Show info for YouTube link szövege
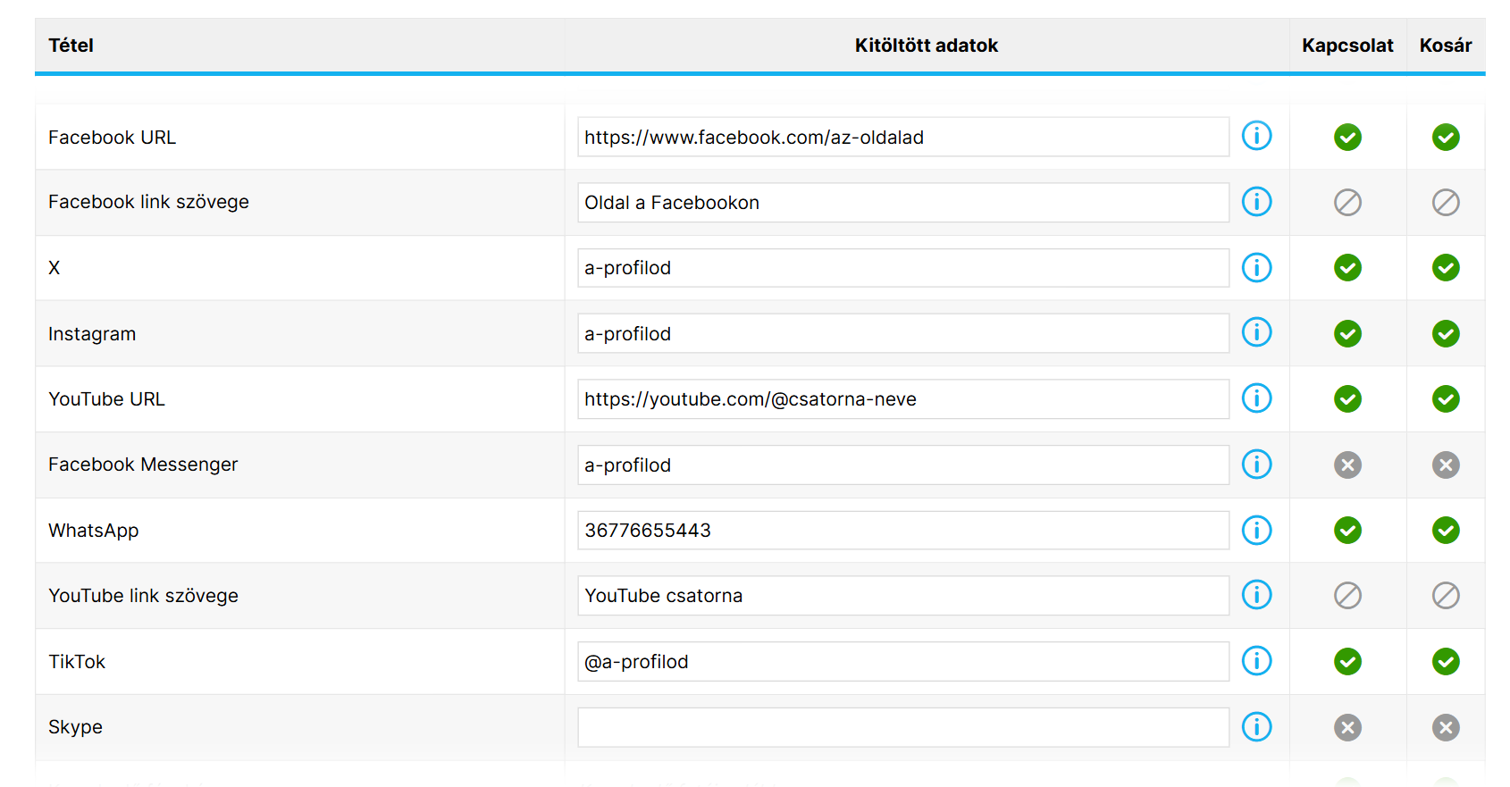This screenshot has width=1510, height=787. [1256, 595]
